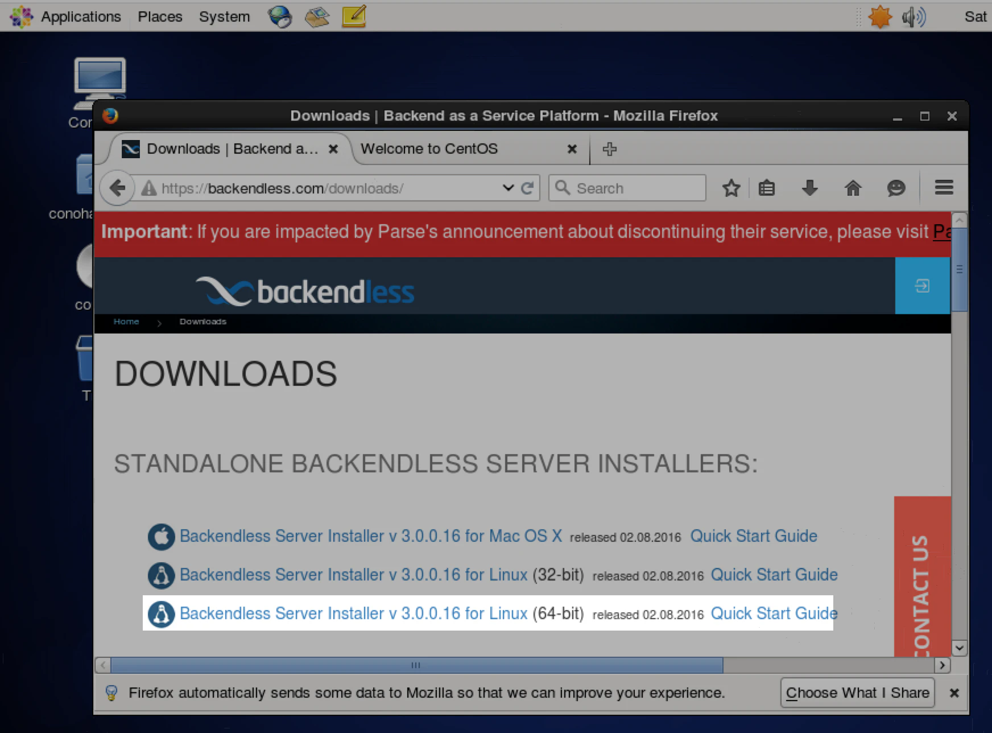Open the volume speaker control
The image size is (992, 733).
point(914,17)
